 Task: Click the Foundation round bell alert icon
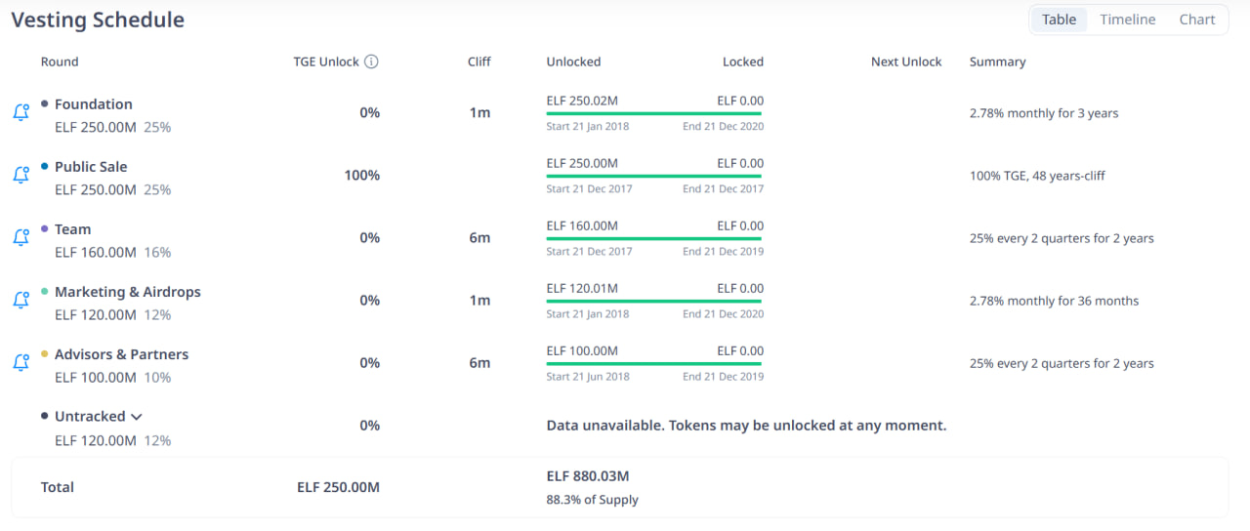[x=21, y=113]
